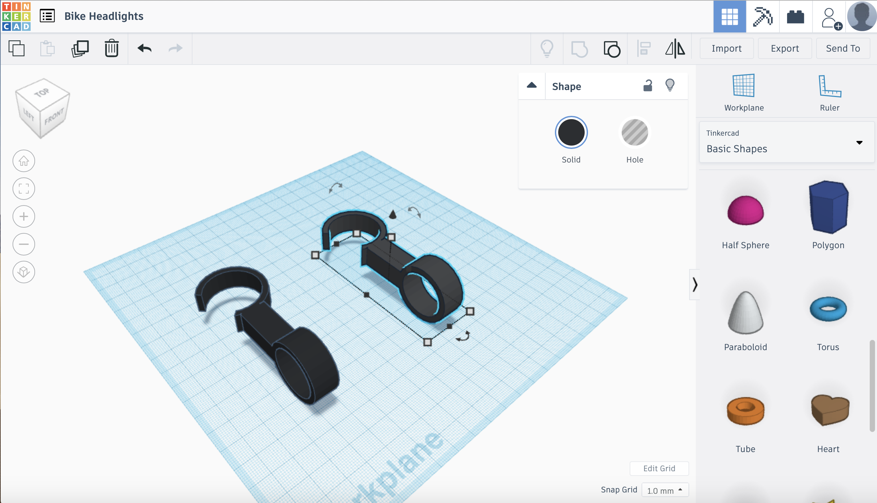877x503 pixels.
Task: Delete the selected shape with trash icon
Action: pos(111,48)
